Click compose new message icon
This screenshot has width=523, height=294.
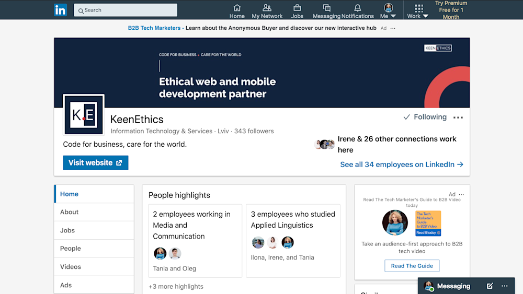[x=490, y=286]
